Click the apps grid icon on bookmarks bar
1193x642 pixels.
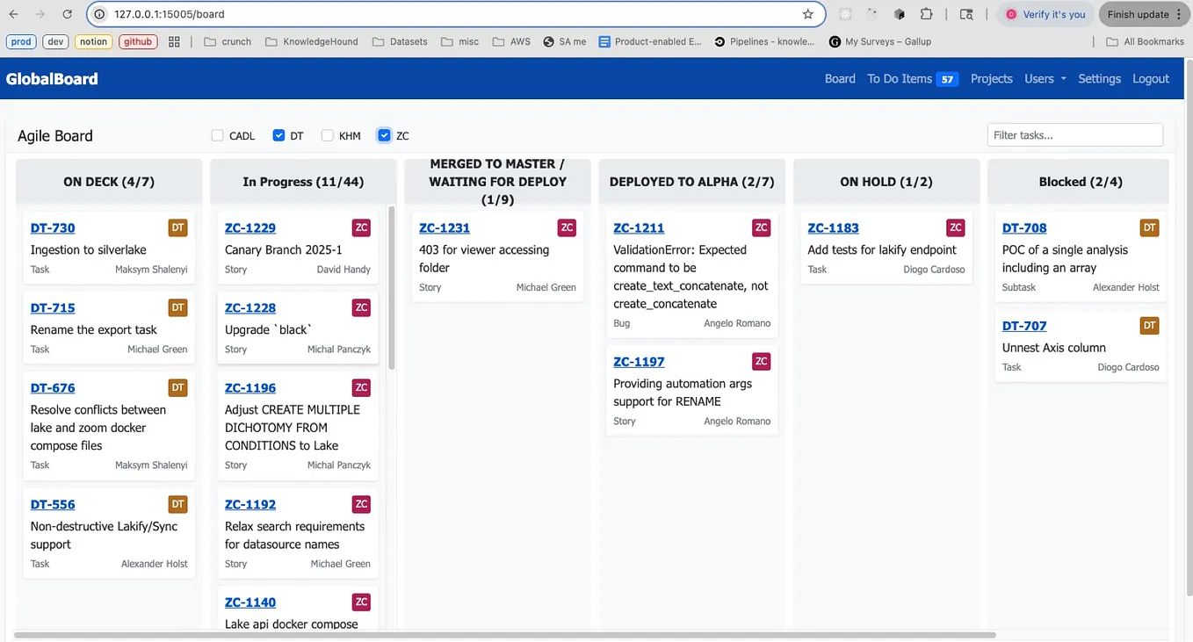[172, 41]
